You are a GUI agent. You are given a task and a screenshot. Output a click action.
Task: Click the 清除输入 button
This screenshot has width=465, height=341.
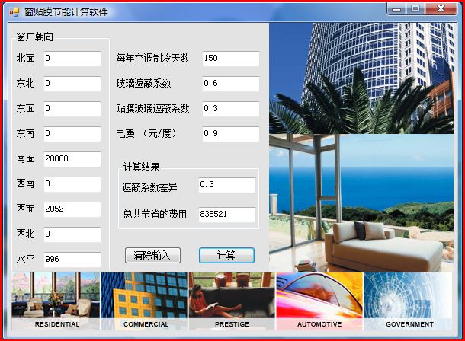pos(152,255)
